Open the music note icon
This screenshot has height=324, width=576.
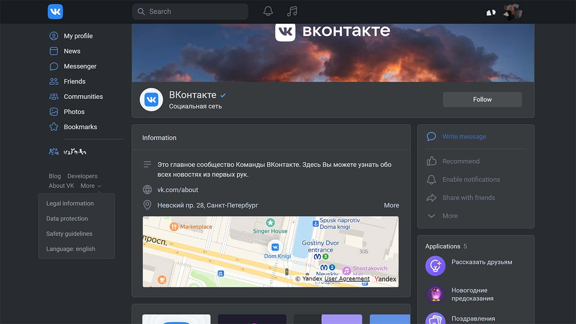(292, 11)
